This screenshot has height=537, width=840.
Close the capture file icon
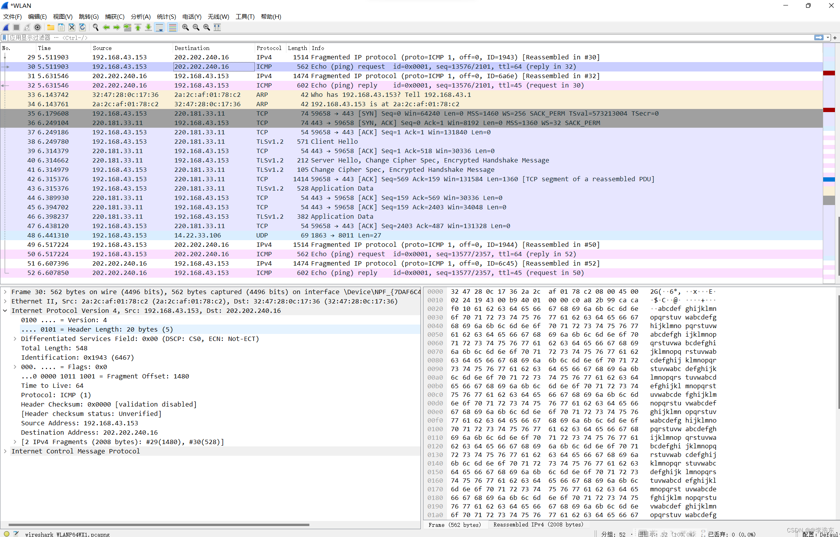(x=72, y=27)
